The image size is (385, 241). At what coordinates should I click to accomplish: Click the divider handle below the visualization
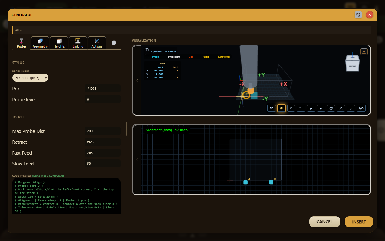coord(251,120)
